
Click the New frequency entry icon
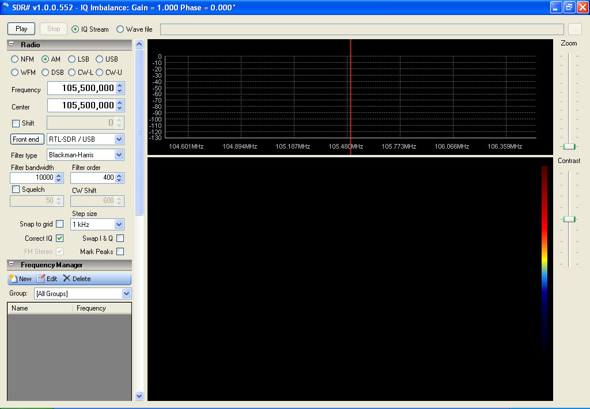[x=13, y=279]
